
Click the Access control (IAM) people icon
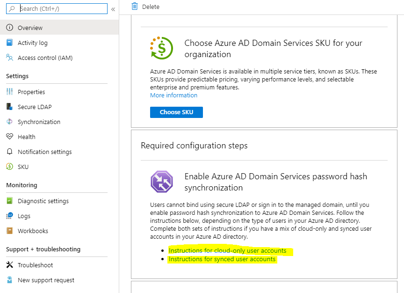9,58
